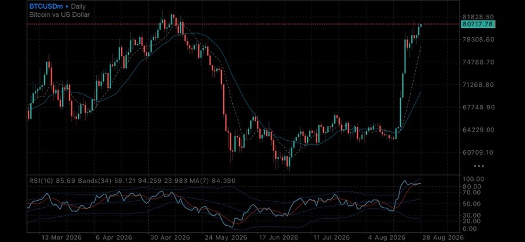The height and width of the screenshot is (242, 525).
Task: Select the RSI(10) 85.69 indicator label
Action: [52, 180]
